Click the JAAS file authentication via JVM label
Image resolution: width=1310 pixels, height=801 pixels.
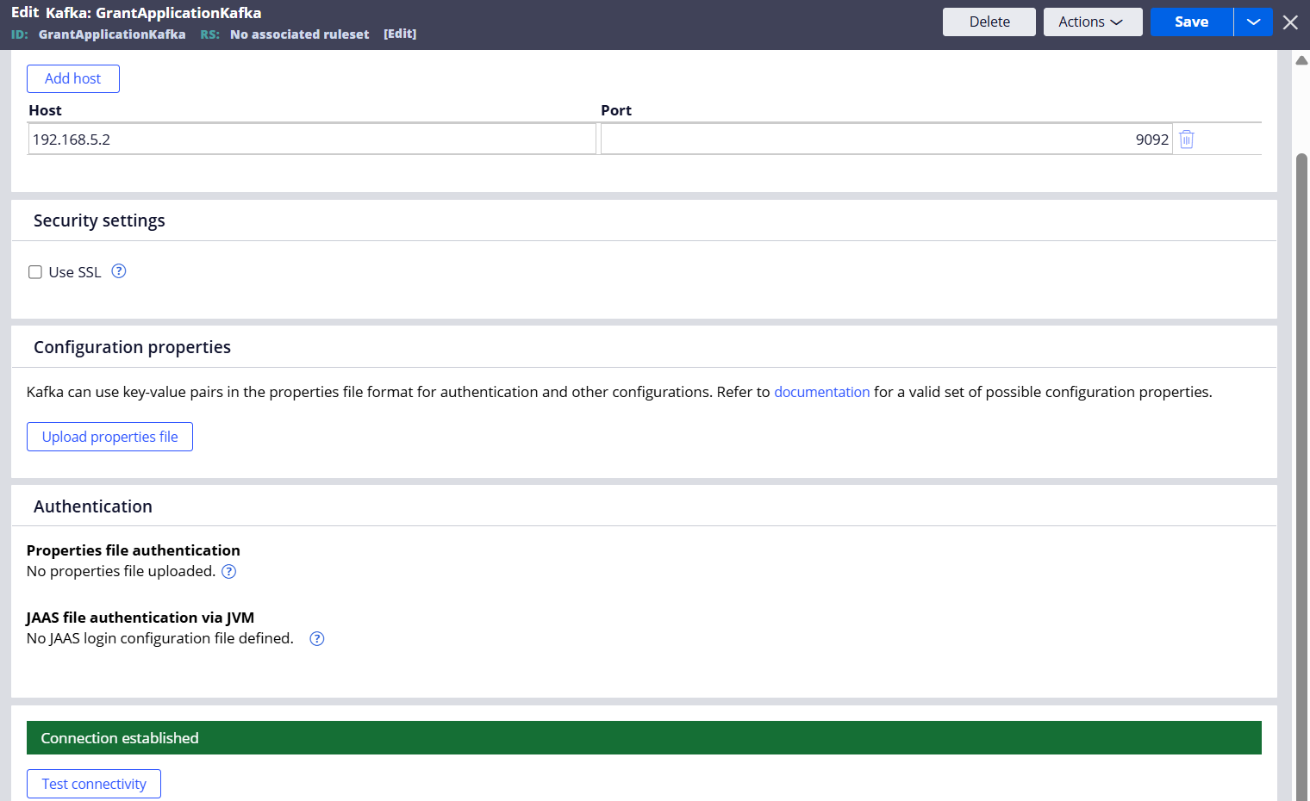[x=140, y=618]
